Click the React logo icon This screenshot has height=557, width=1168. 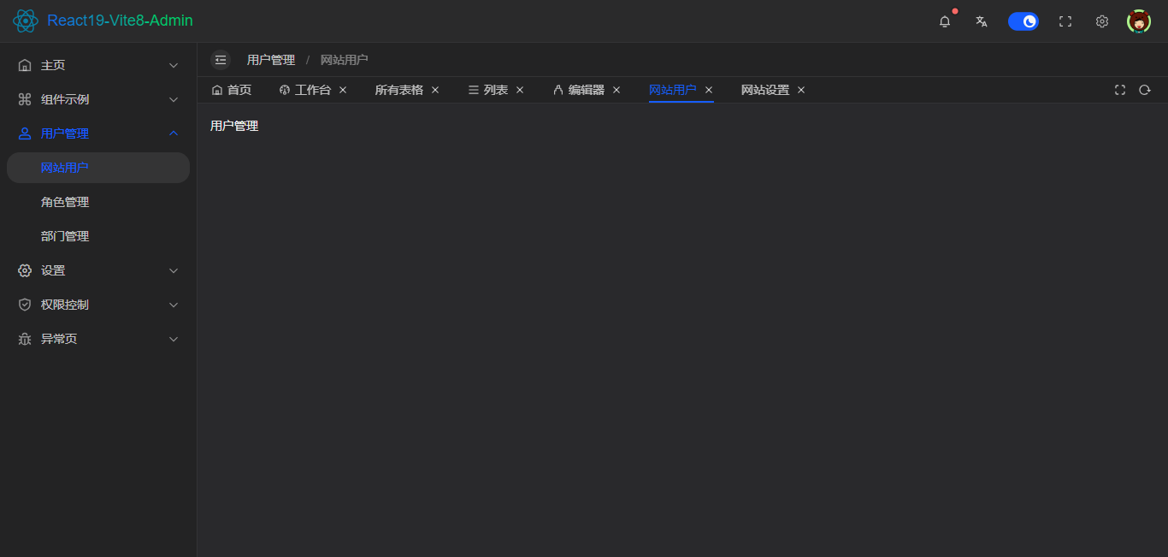(x=26, y=21)
